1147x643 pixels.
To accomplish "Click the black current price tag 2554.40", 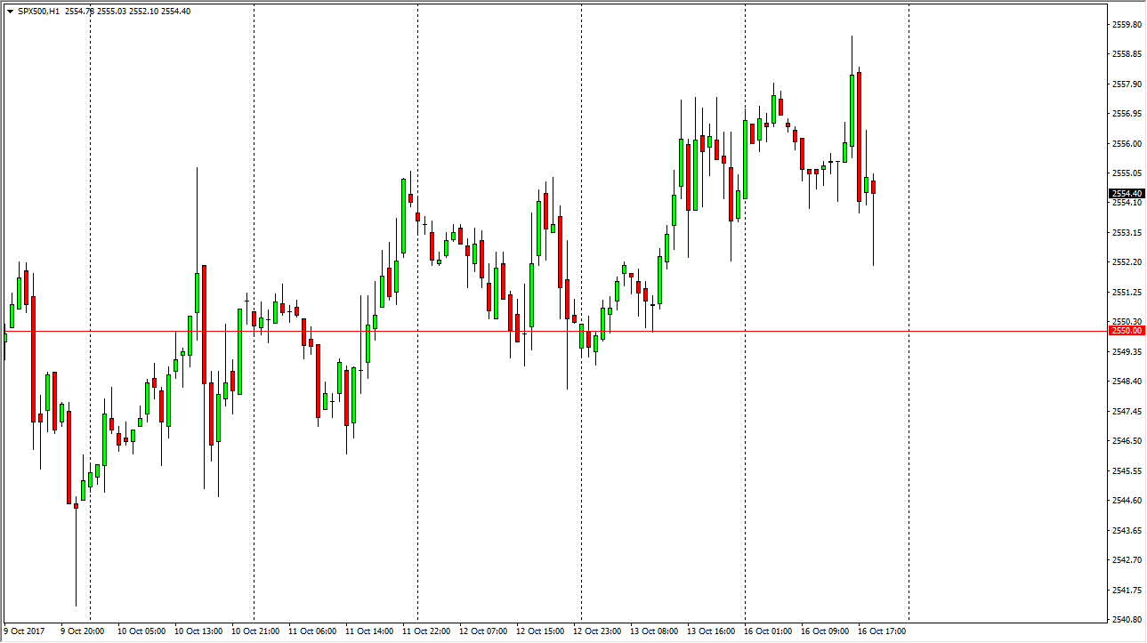I will [1125, 193].
